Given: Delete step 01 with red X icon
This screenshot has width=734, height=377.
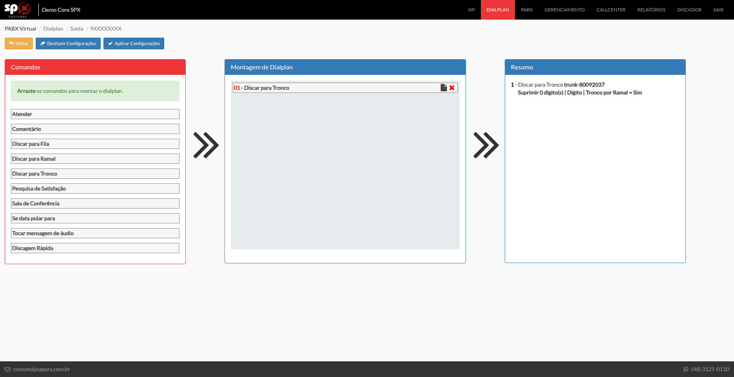Looking at the screenshot, I should (x=452, y=88).
